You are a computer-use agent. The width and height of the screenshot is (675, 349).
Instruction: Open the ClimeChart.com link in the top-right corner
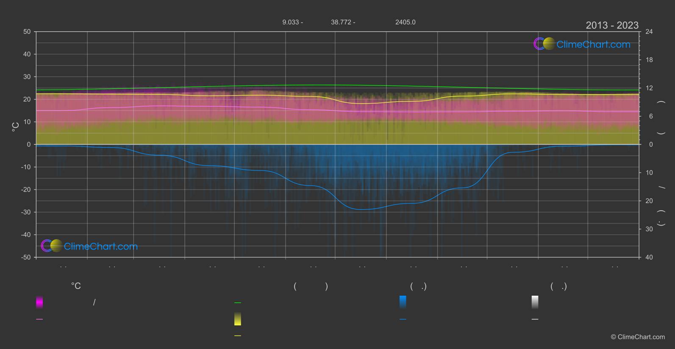(593, 44)
